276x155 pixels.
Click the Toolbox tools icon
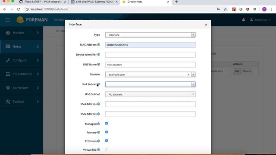tap(8, 102)
